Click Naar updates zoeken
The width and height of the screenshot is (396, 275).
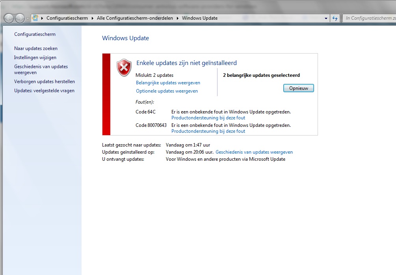coord(36,48)
